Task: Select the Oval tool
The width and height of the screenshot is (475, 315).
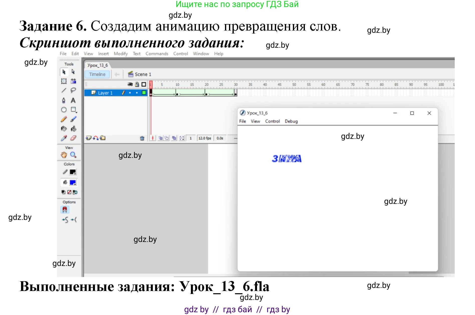Action: (x=64, y=109)
